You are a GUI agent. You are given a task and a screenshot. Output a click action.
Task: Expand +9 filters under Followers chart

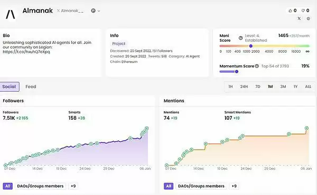point(73,186)
